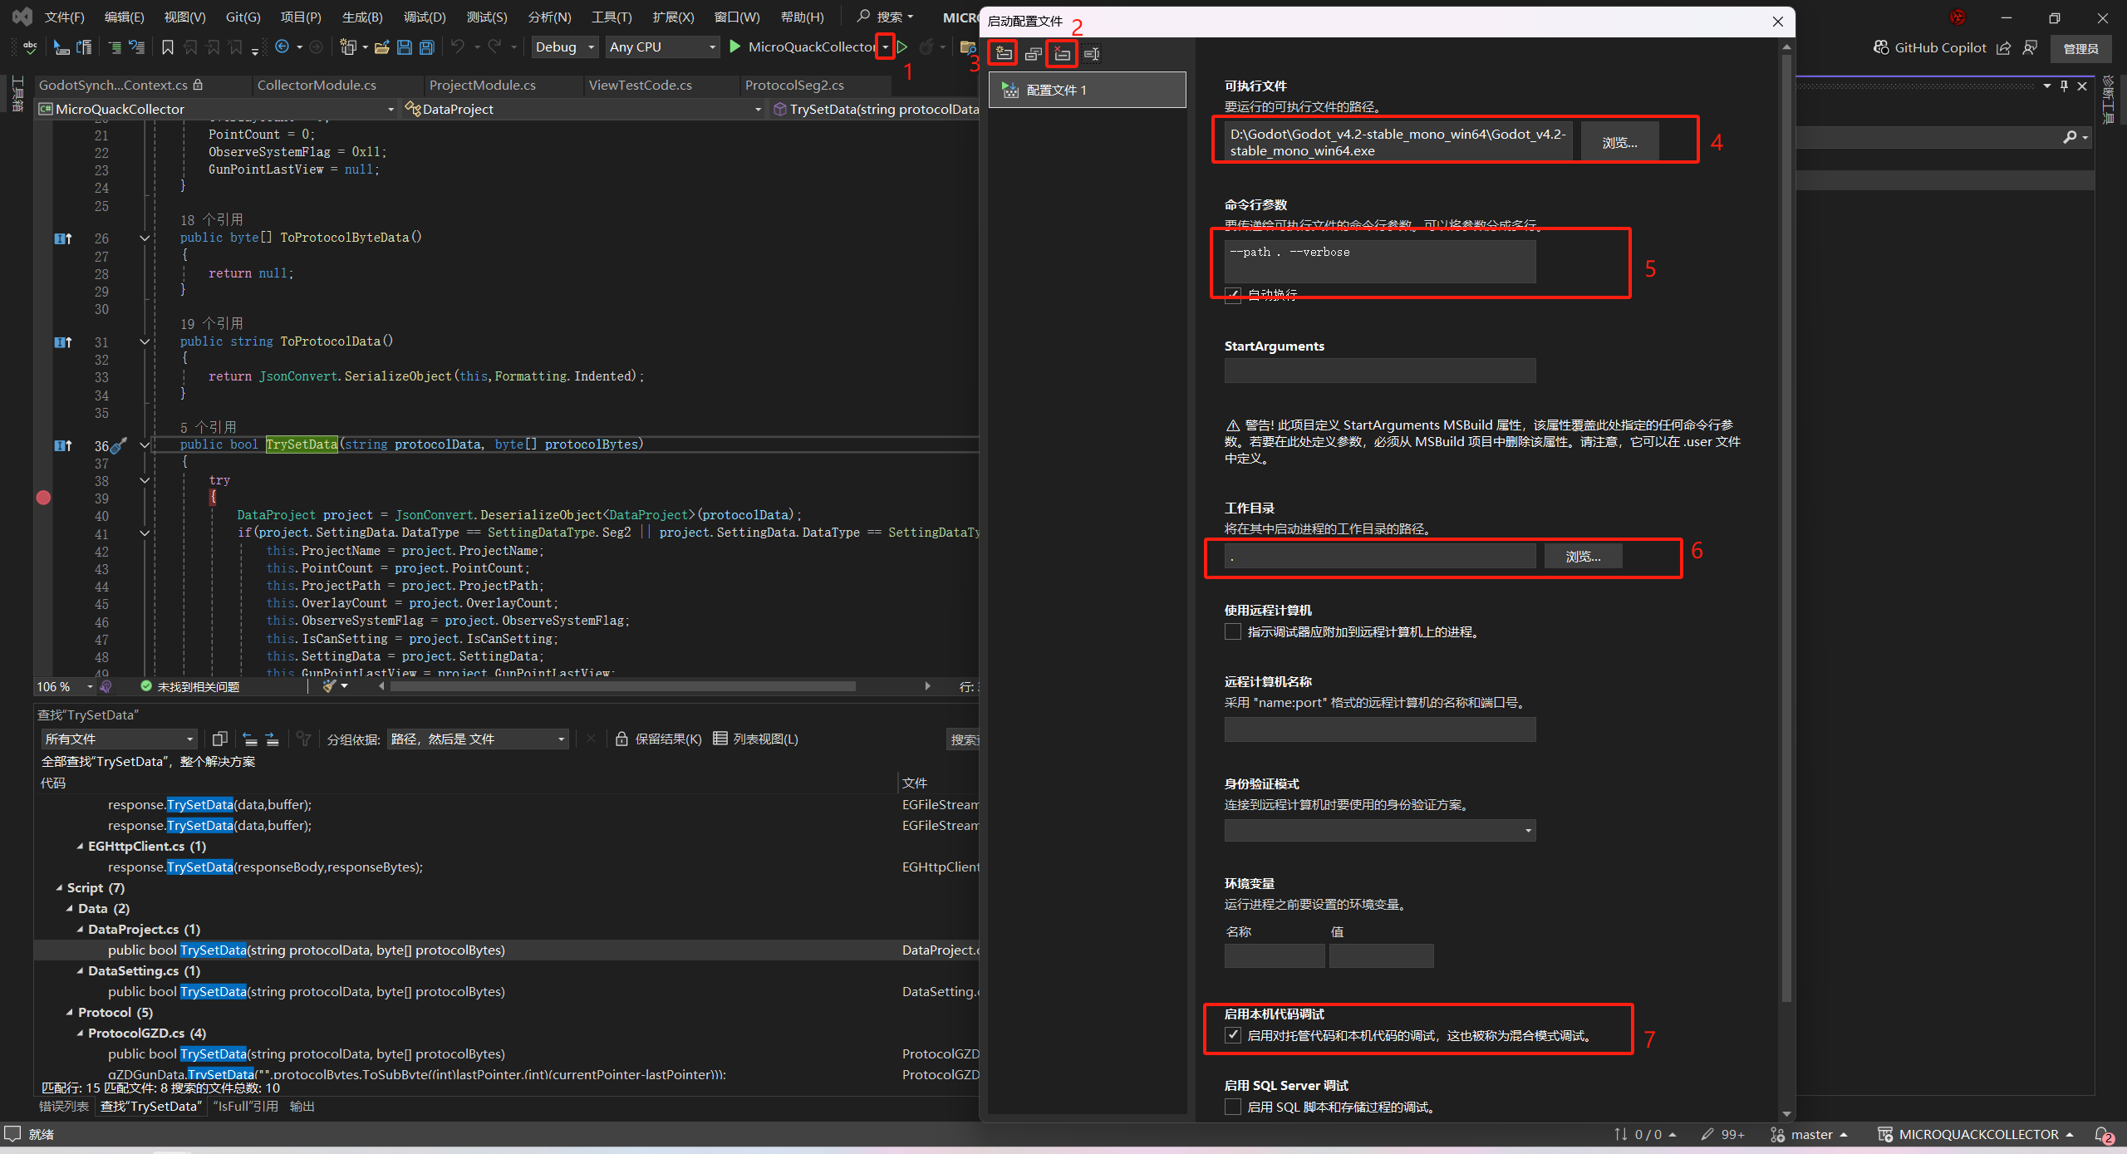
Task: Click the duplicate launch profile icon
Action: click(x=1033, y=54)
